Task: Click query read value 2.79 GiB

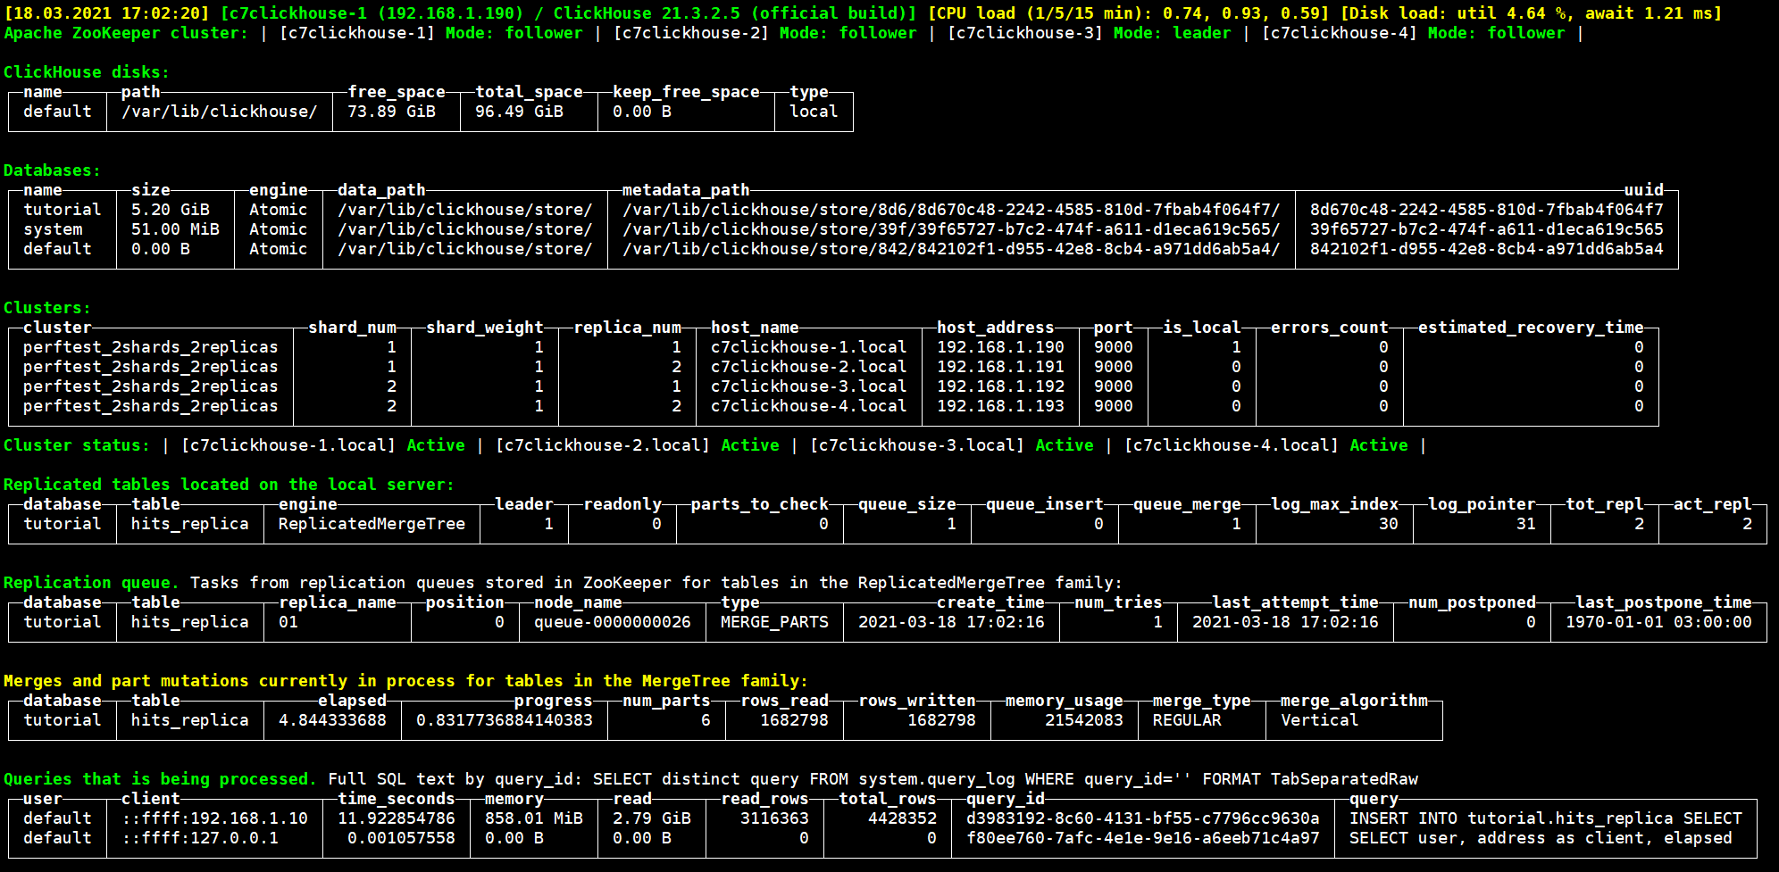Action: [652, 818]
